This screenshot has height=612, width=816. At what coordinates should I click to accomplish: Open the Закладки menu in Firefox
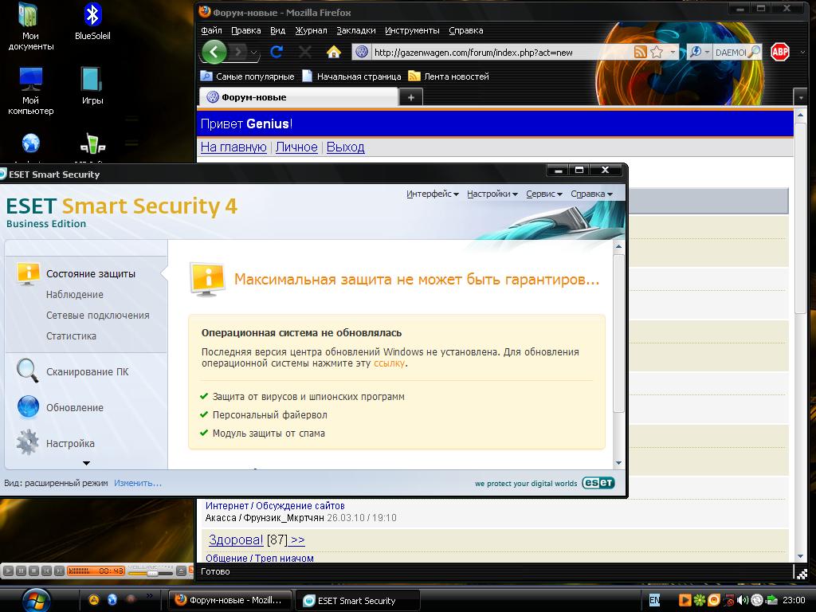point(356,30)
